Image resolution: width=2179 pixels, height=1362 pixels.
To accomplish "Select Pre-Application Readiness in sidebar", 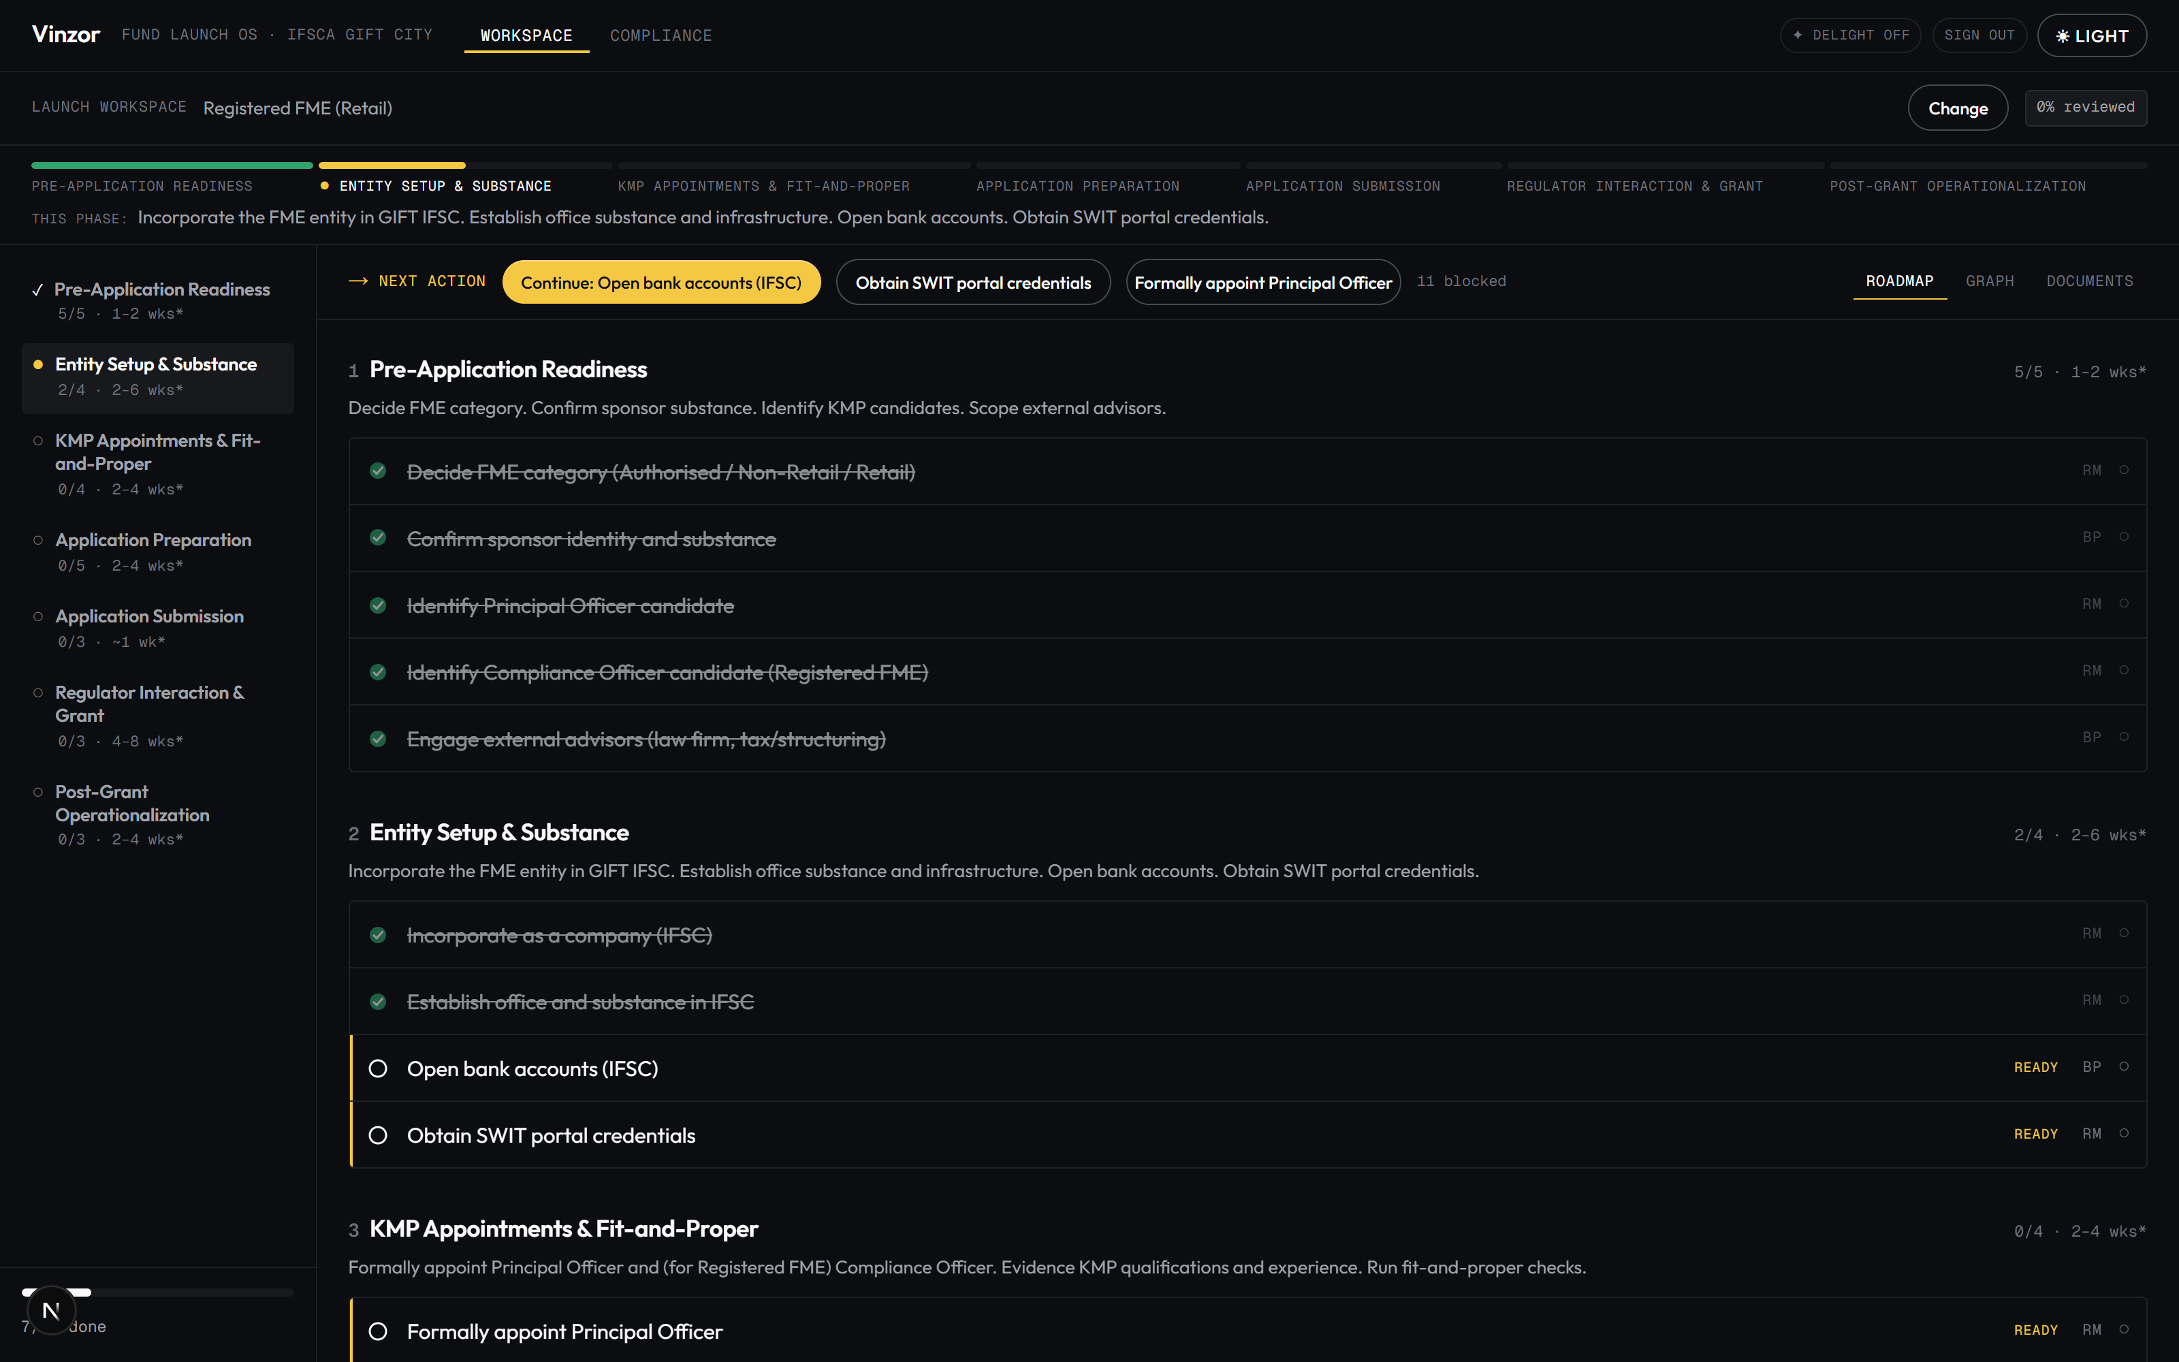I will 157,301.
